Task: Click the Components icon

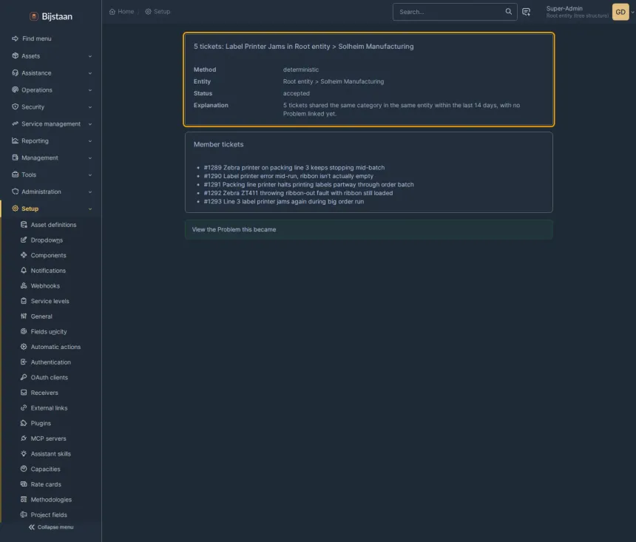Action: click(24, 255)
